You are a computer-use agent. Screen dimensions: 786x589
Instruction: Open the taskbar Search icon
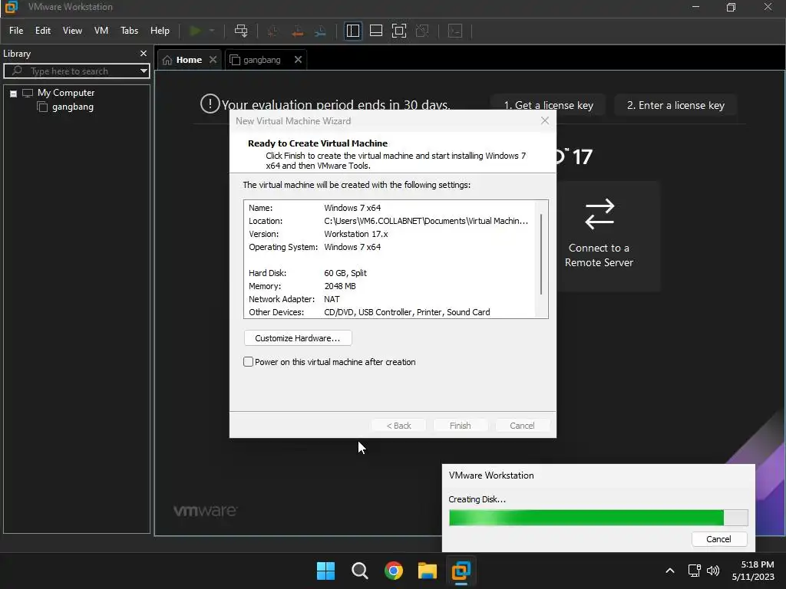(x=360, y=571)
